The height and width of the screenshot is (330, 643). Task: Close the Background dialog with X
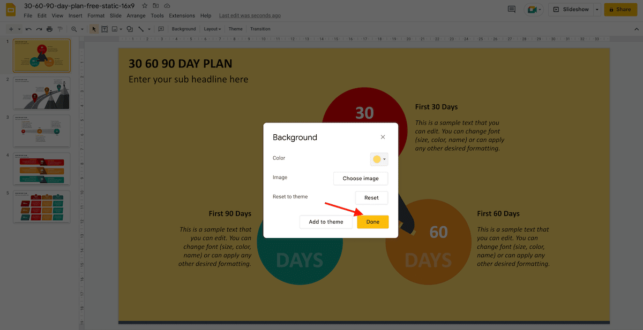click(x=383, y=137)
